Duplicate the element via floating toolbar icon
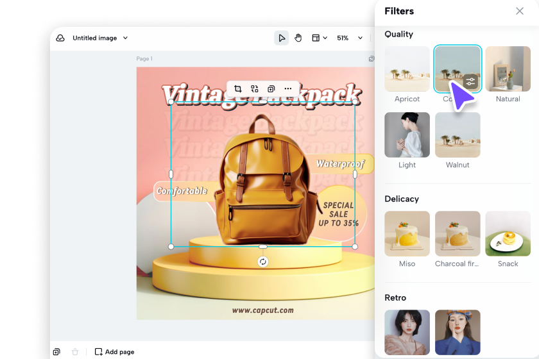Viewport: 539px width, 359px height. [271, 89]
